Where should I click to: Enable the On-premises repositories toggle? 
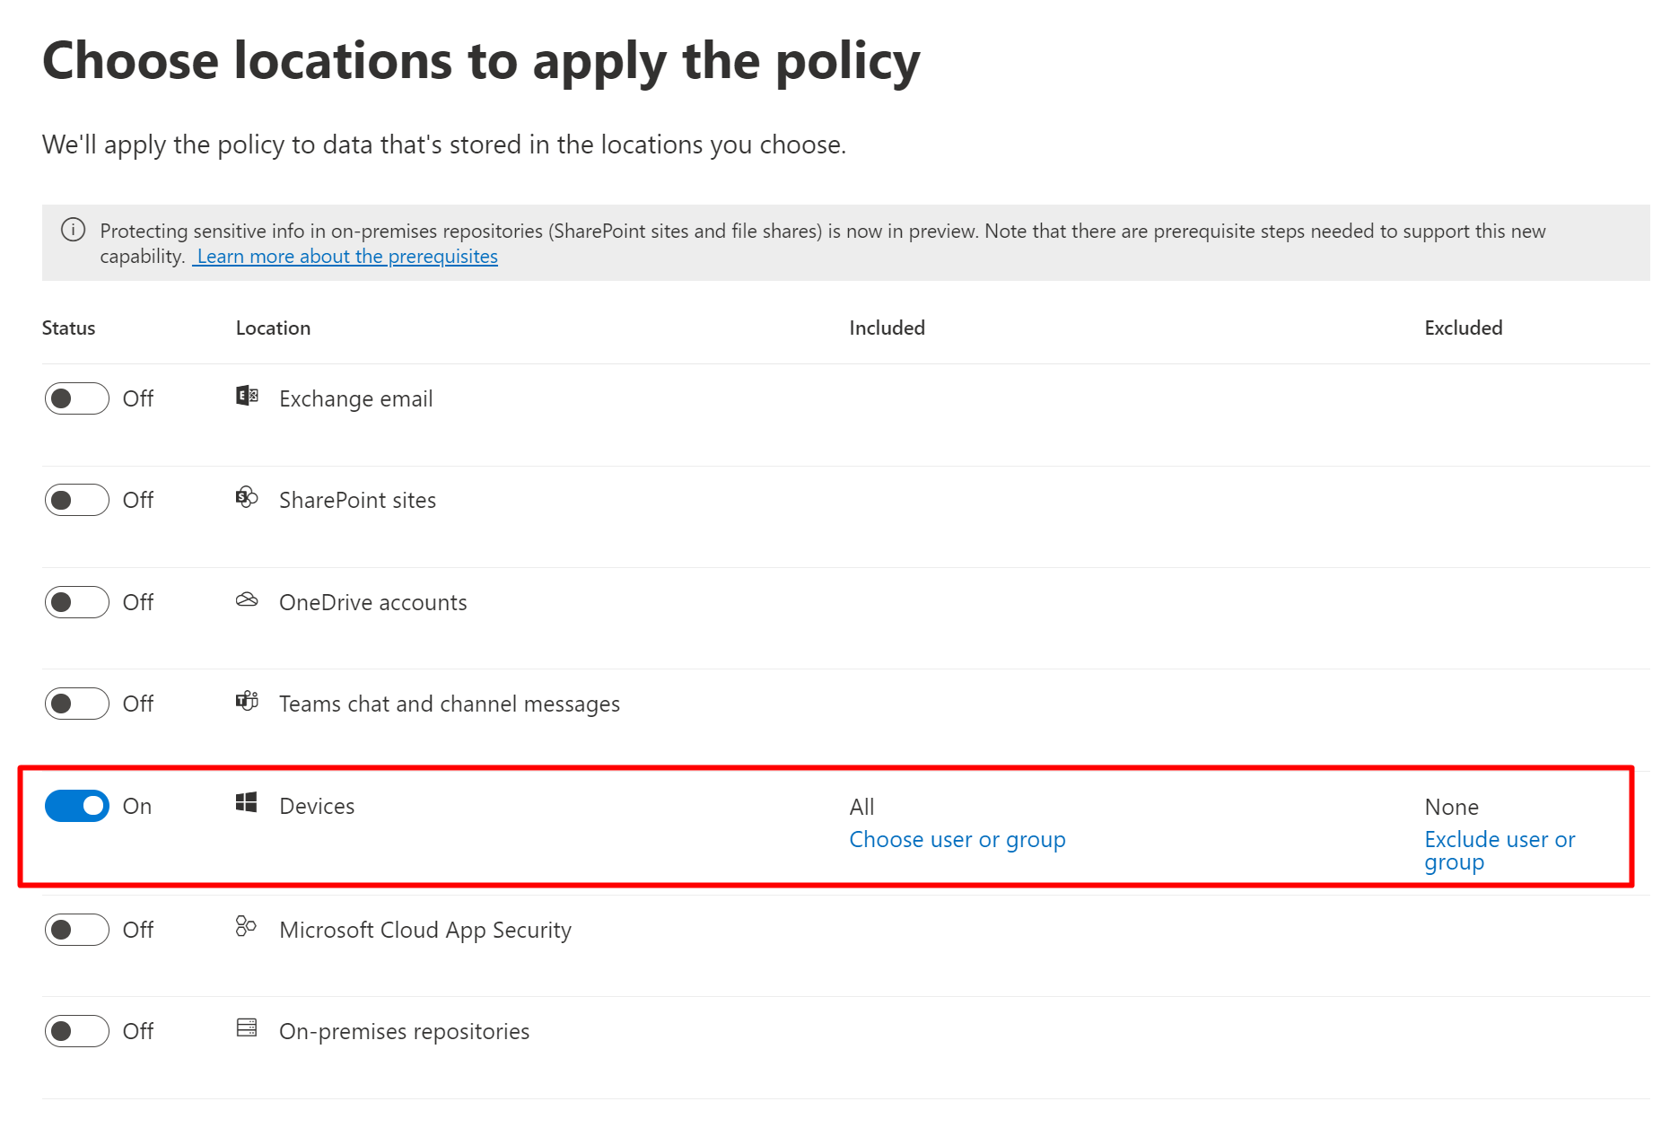pos(77,1031)
